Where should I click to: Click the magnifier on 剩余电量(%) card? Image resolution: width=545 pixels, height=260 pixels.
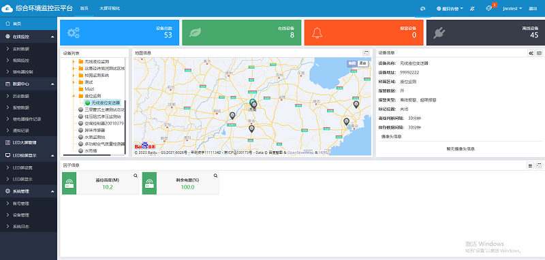(x=215, y=176)
